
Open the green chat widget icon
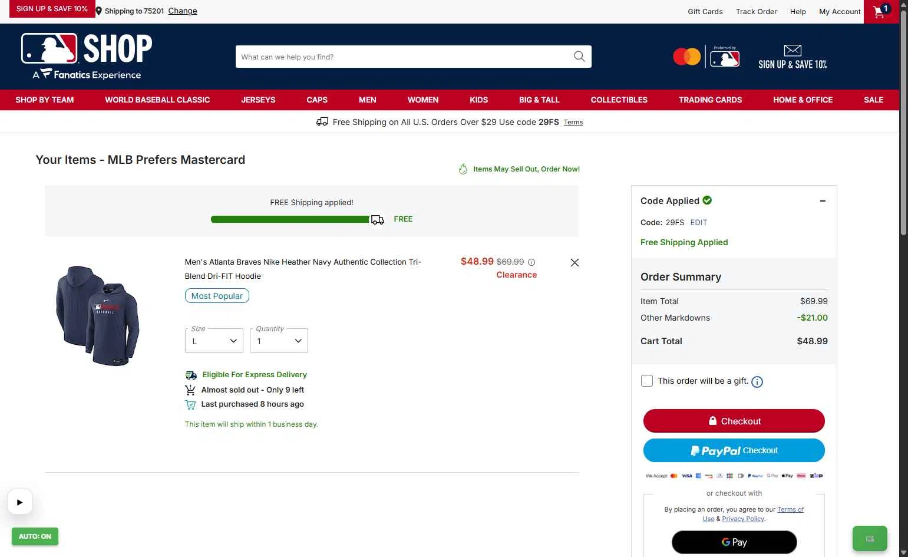point(870,538)
